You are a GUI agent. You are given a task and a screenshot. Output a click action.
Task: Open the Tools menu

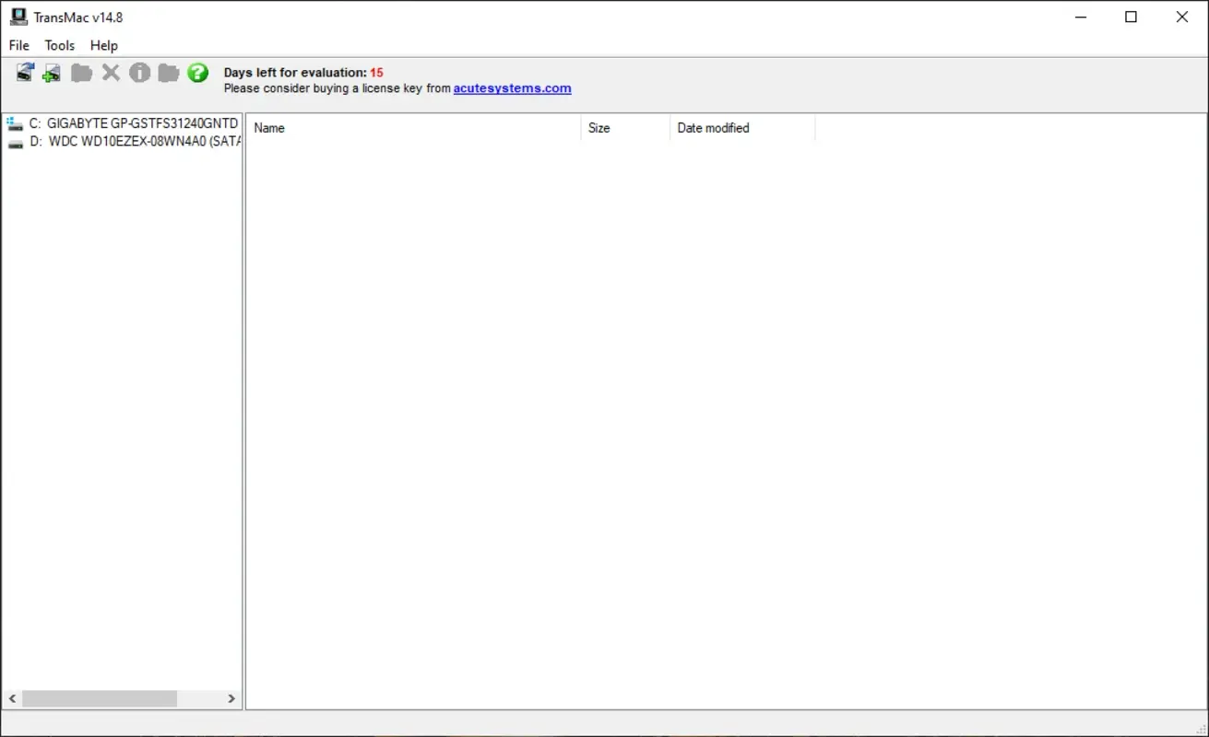59,45
